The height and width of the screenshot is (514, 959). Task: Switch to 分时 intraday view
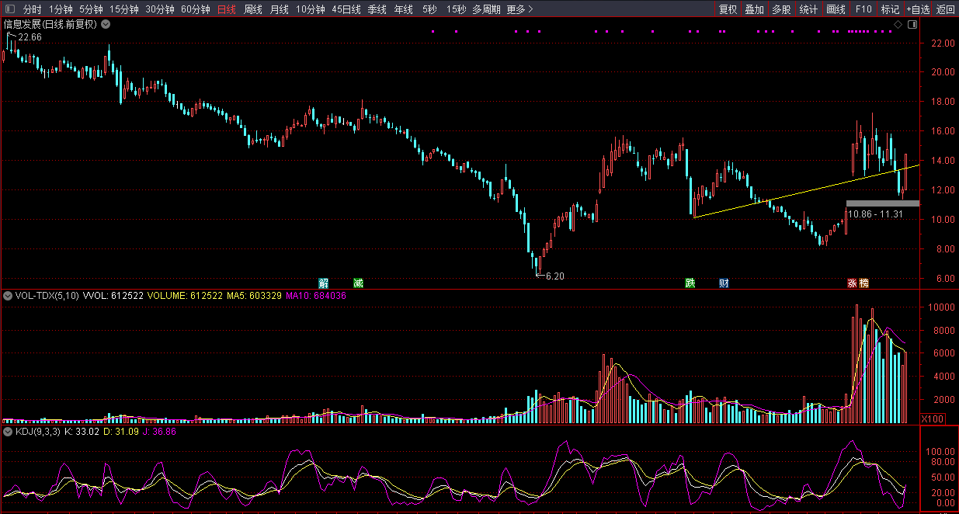point(32,9)
